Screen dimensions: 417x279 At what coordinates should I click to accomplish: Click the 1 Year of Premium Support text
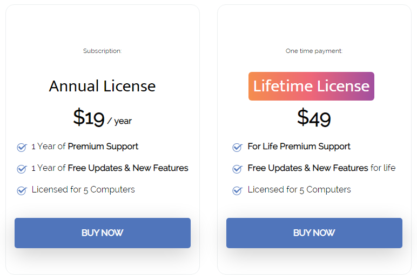[85, 147]
